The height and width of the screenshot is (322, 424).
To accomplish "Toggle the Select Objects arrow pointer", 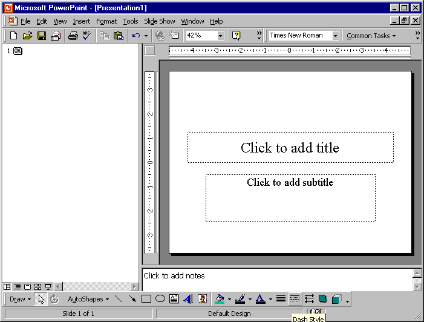I will (x=41, y=299).
